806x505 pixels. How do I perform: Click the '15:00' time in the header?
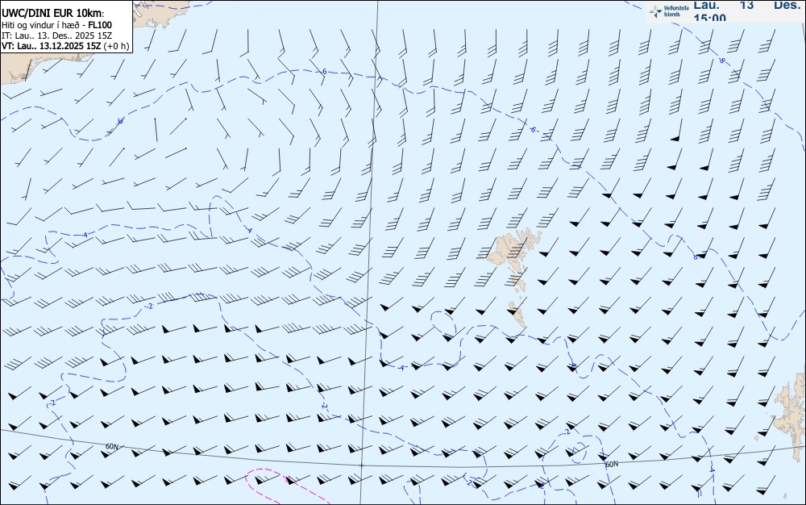point(710,18)
